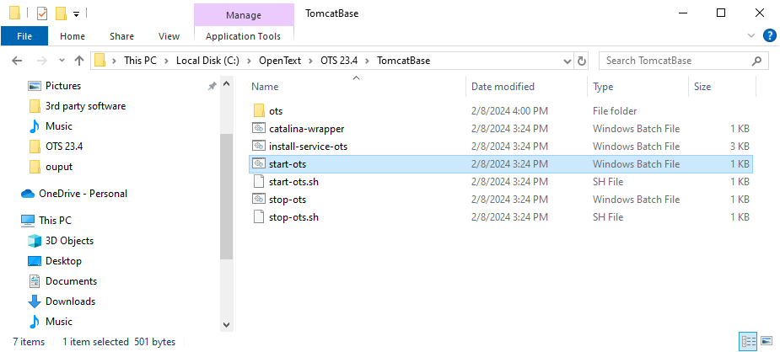This screenshot has height=352, width=780.
Task: Open the Quick Access Toolbar customize dropdown
Action: (x=75, y=14)
